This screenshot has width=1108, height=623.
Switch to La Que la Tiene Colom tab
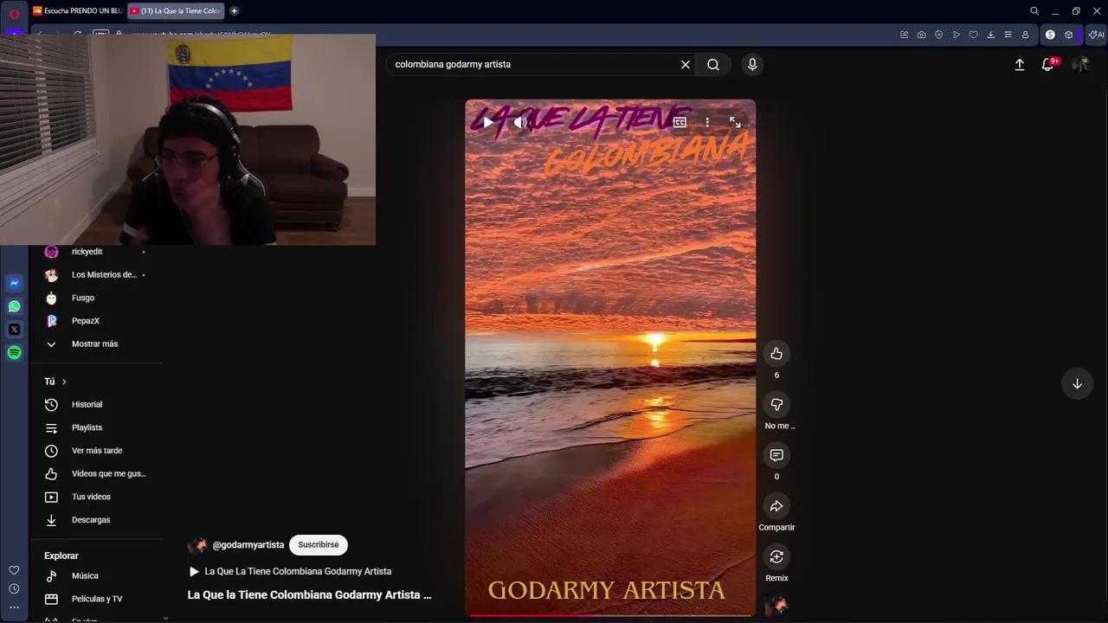176,11
